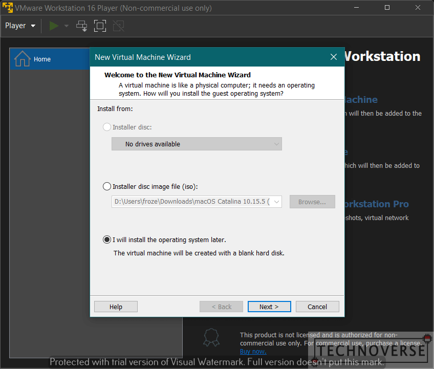The height and width of the screenshot is (369, 434).
Task: Follow the Buy now link
Action: pyautogui.click(x=253, y=351)
